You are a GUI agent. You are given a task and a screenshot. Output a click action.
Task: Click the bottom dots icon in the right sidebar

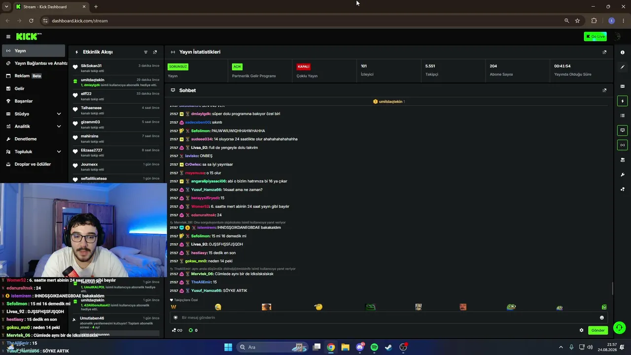tap(623, 189)
